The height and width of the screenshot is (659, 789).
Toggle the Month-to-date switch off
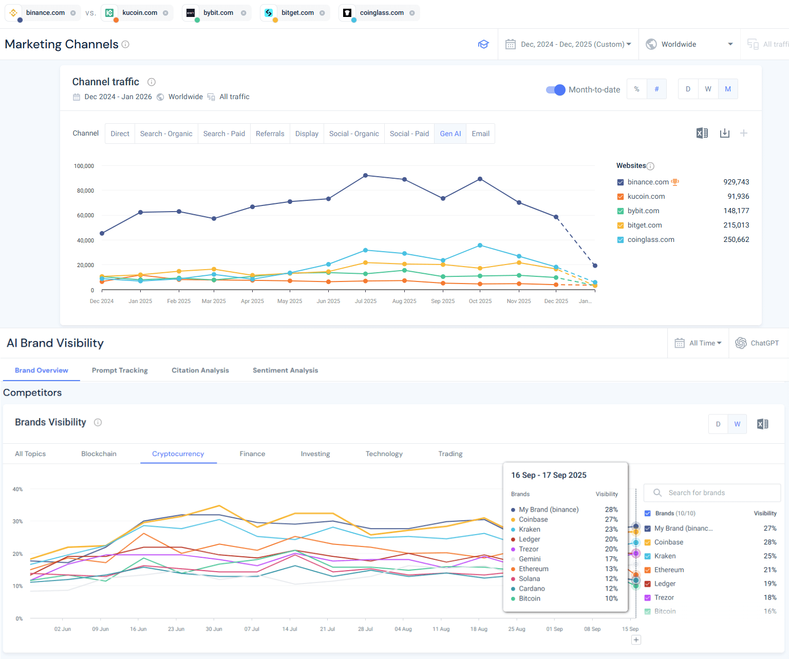[x=555, y=89]
